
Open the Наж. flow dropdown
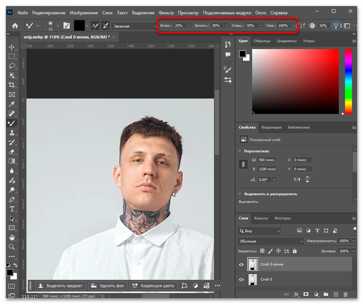(293, 25)
